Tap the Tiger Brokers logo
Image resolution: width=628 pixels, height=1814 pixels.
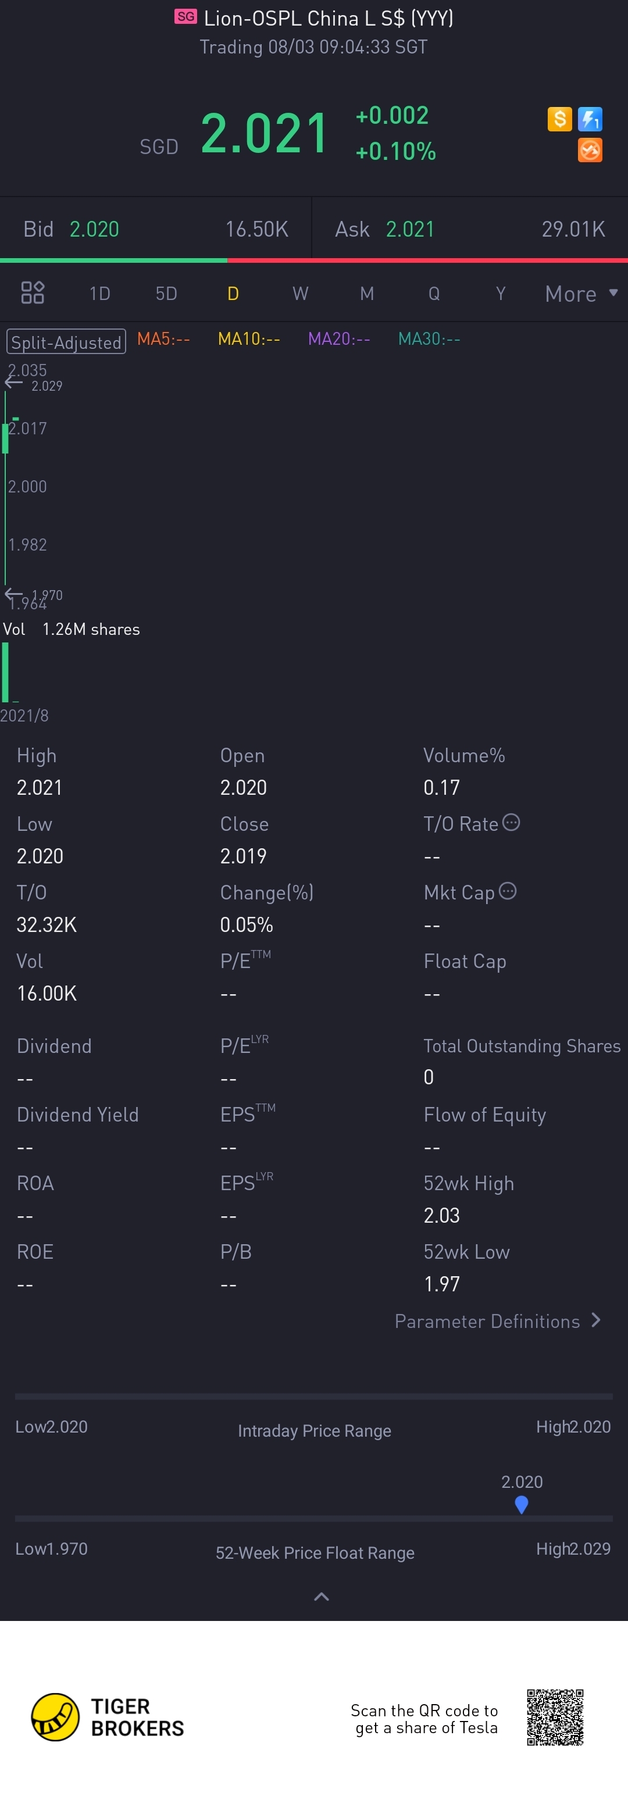[x=55, y=1717]
